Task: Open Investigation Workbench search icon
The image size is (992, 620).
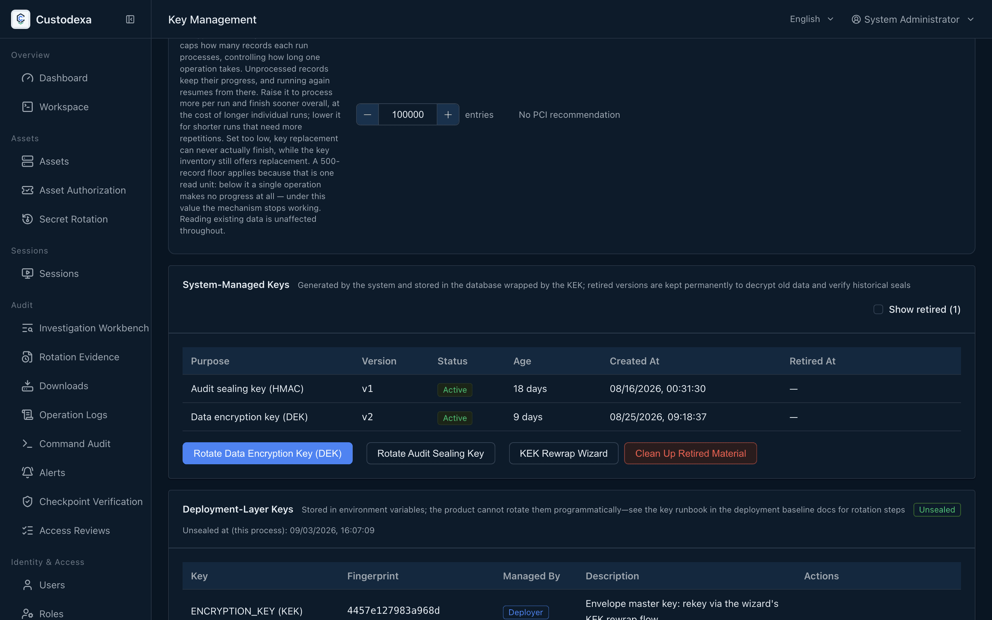Action: (27, 328)
